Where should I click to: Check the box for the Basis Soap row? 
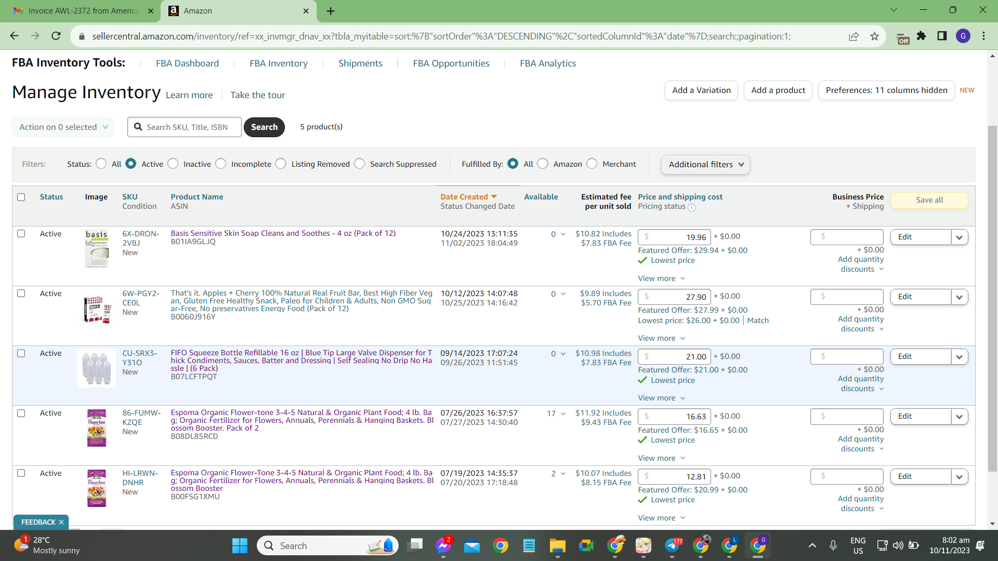tap(21, 234)
